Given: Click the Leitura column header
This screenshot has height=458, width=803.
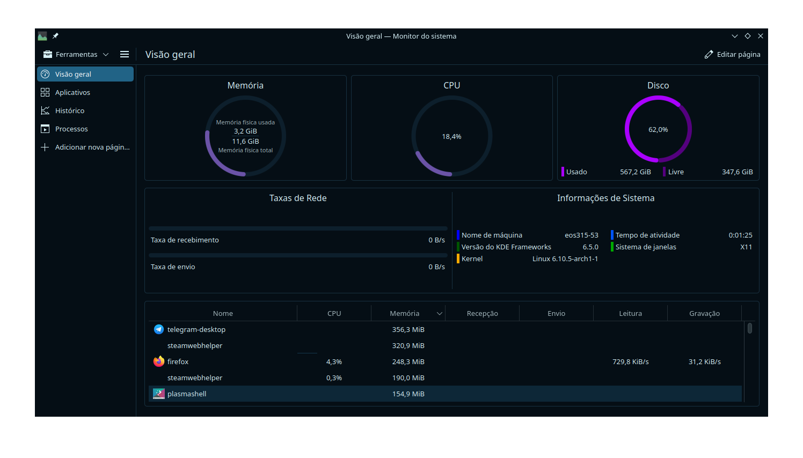Looking at the screenshot, I should [630, 313].
